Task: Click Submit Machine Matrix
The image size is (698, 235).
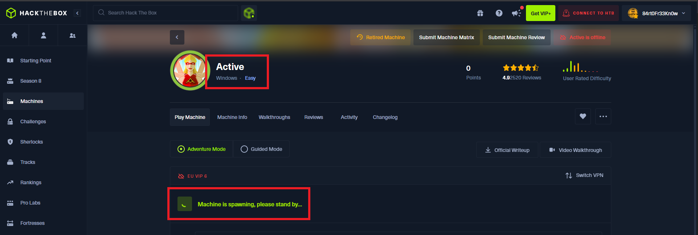Action: (446, 37)
